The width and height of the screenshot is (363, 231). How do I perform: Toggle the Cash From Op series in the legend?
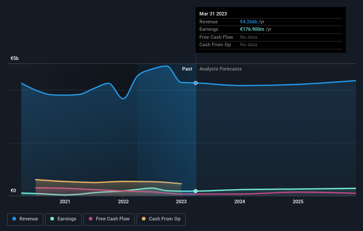click(161, 219)
